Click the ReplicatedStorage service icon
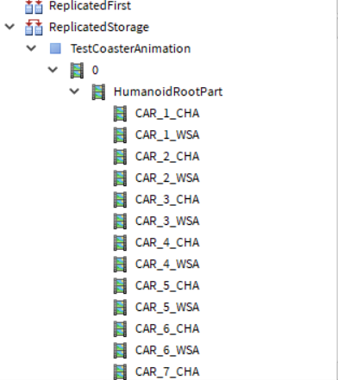 click(x=34, y=28)
